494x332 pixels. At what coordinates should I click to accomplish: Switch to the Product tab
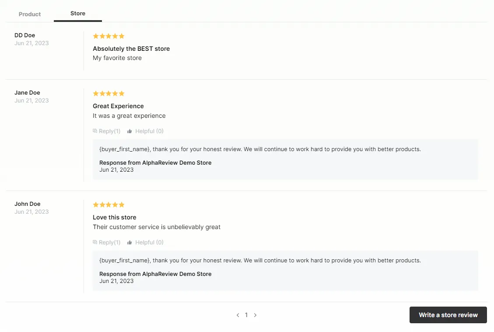(30, 14)
